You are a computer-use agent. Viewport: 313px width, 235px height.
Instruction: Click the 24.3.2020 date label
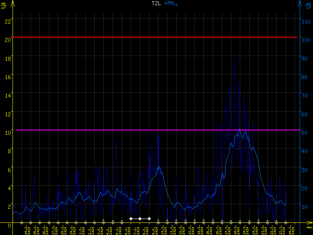pos(290,229)
